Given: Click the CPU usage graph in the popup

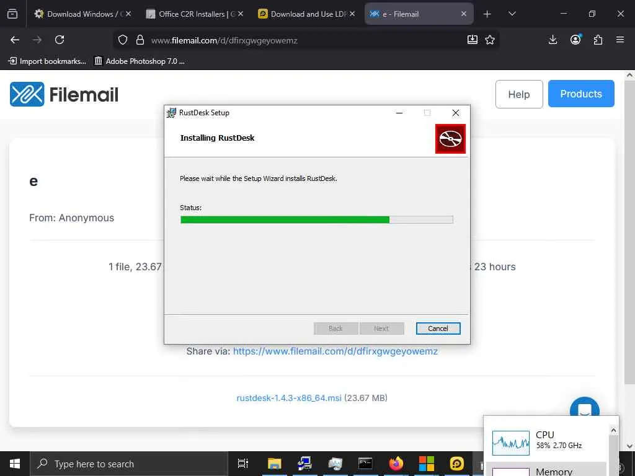Looking at the screenshot, I should 511,443.
